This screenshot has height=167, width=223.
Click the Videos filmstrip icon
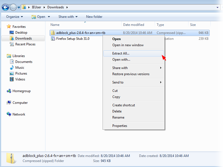[x=12, y=79]
